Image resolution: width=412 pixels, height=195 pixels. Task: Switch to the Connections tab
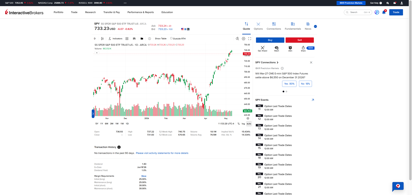click(274, 26)
